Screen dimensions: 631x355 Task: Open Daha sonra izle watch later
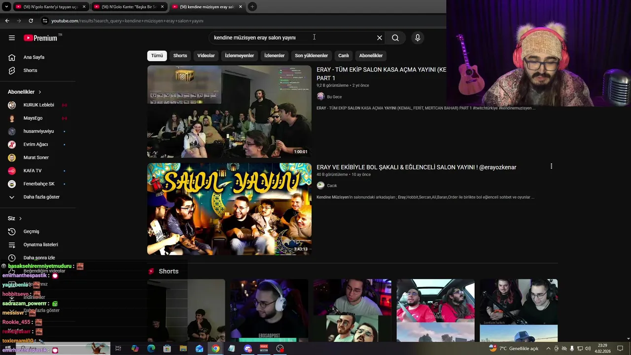(38, 258)
